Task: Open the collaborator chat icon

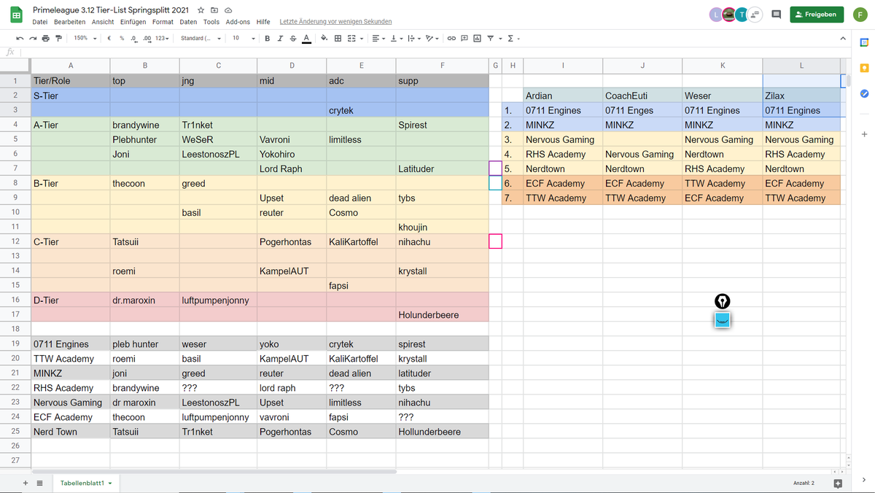Action: point(756,14)
